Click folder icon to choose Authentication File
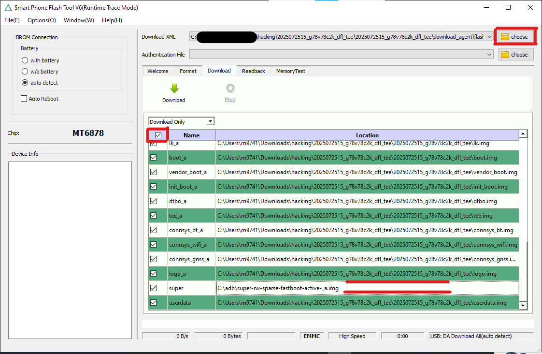Image resolution: width=542 pixels, height=354 pixels. (x=505, y=55)
